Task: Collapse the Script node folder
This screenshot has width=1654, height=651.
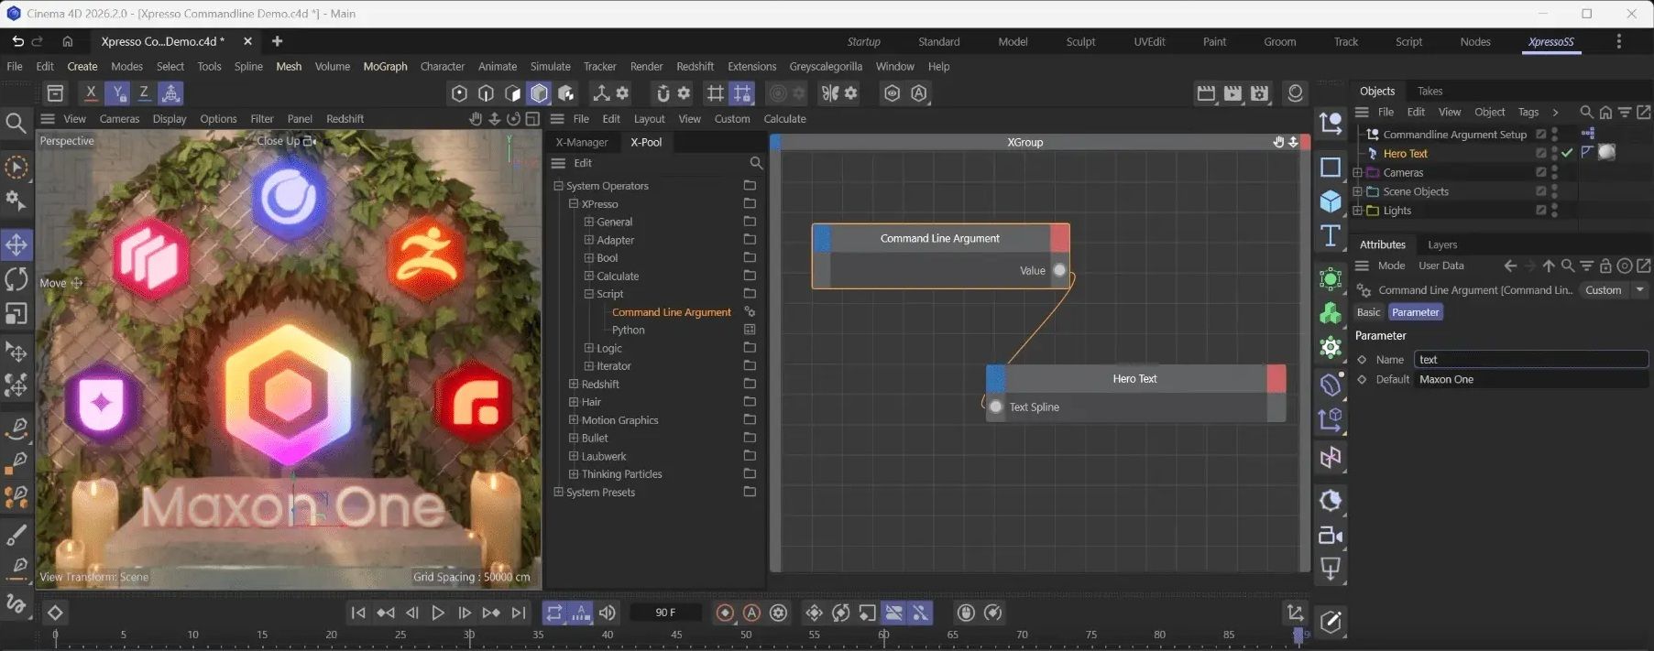Action: pos(588,294)
